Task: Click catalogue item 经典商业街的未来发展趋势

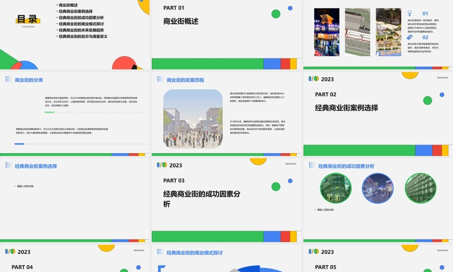Action: pos(81,30)
